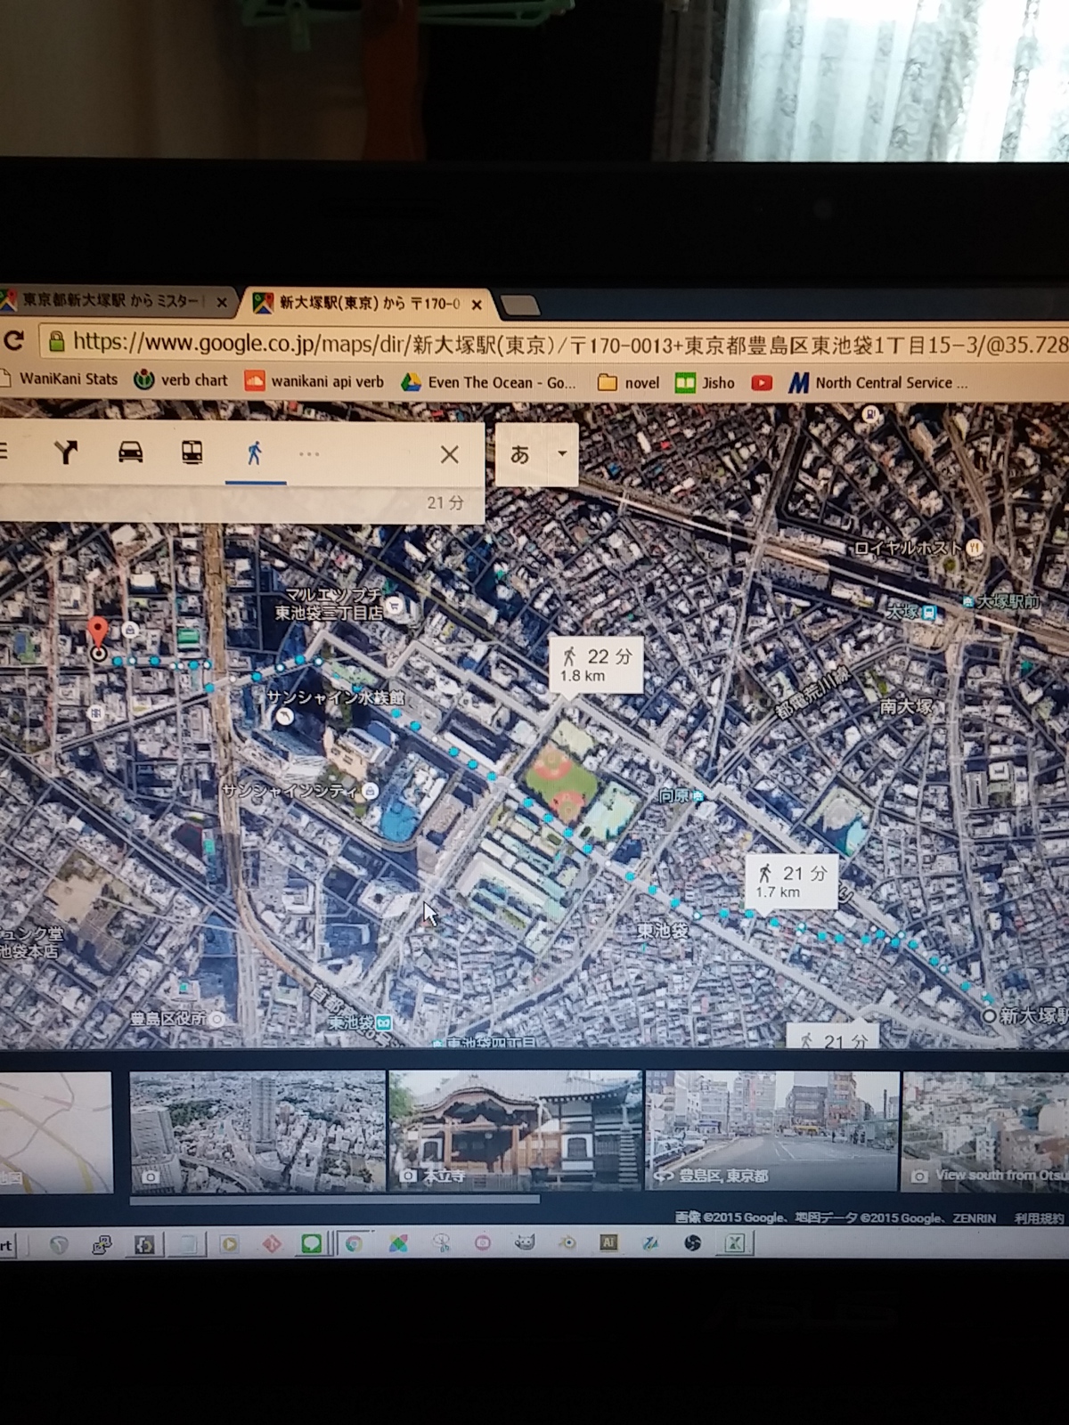Screen dimensions: 1069x1425
Task: Open the input method dropdown arrow
Action: 562,453
